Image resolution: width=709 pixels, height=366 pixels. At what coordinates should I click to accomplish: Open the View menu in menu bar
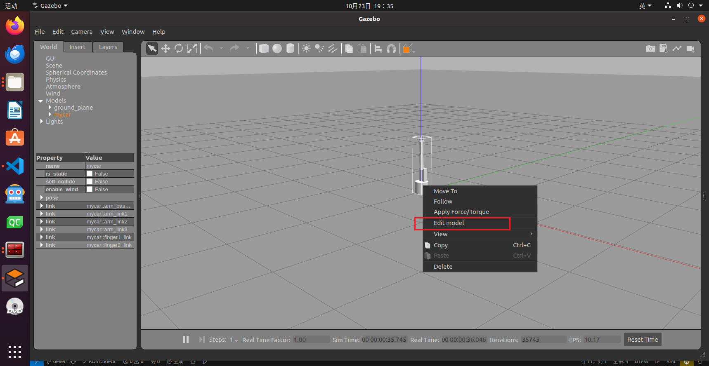(107, 32)
